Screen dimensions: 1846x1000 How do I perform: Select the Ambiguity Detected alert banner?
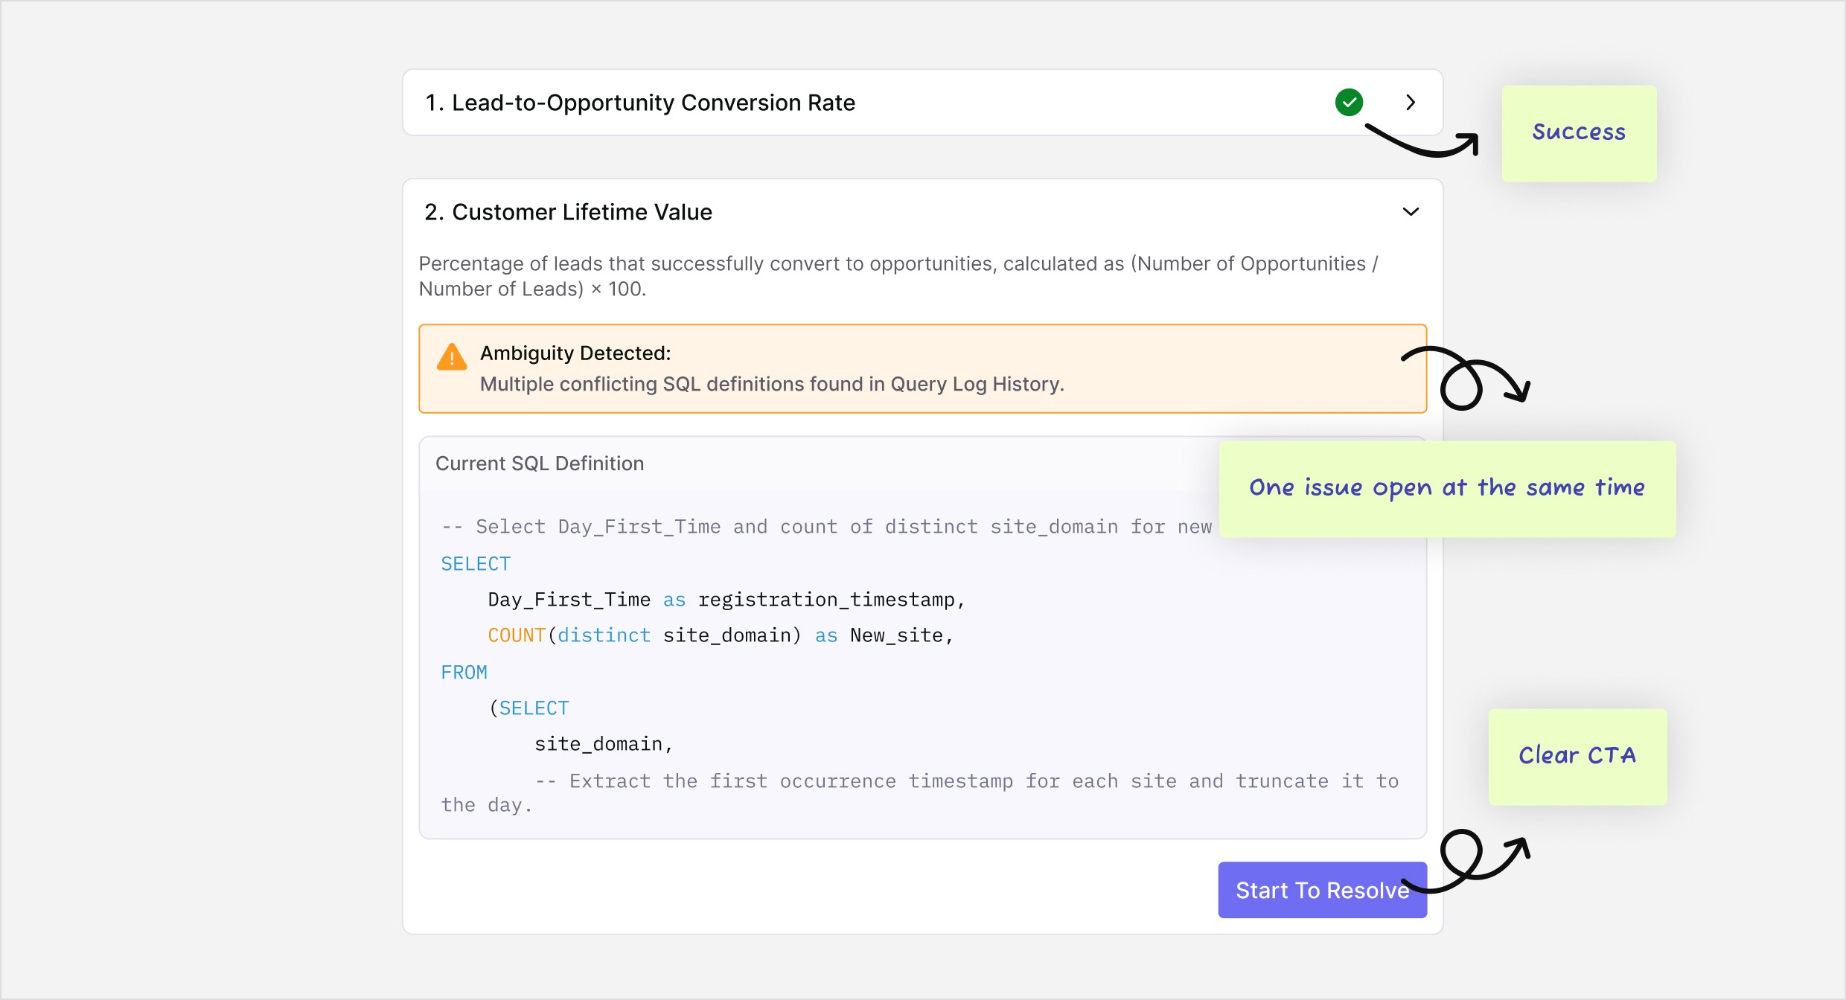tap(922, 368)
